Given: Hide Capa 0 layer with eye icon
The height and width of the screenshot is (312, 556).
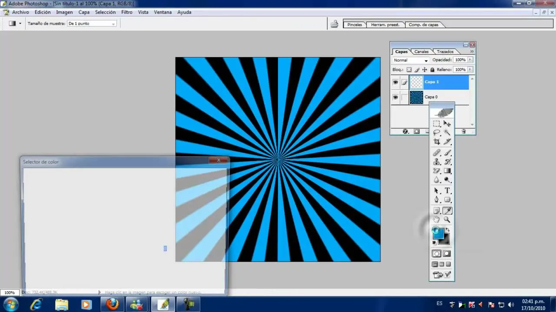Looking at the screenshot, I should point(395,97).
